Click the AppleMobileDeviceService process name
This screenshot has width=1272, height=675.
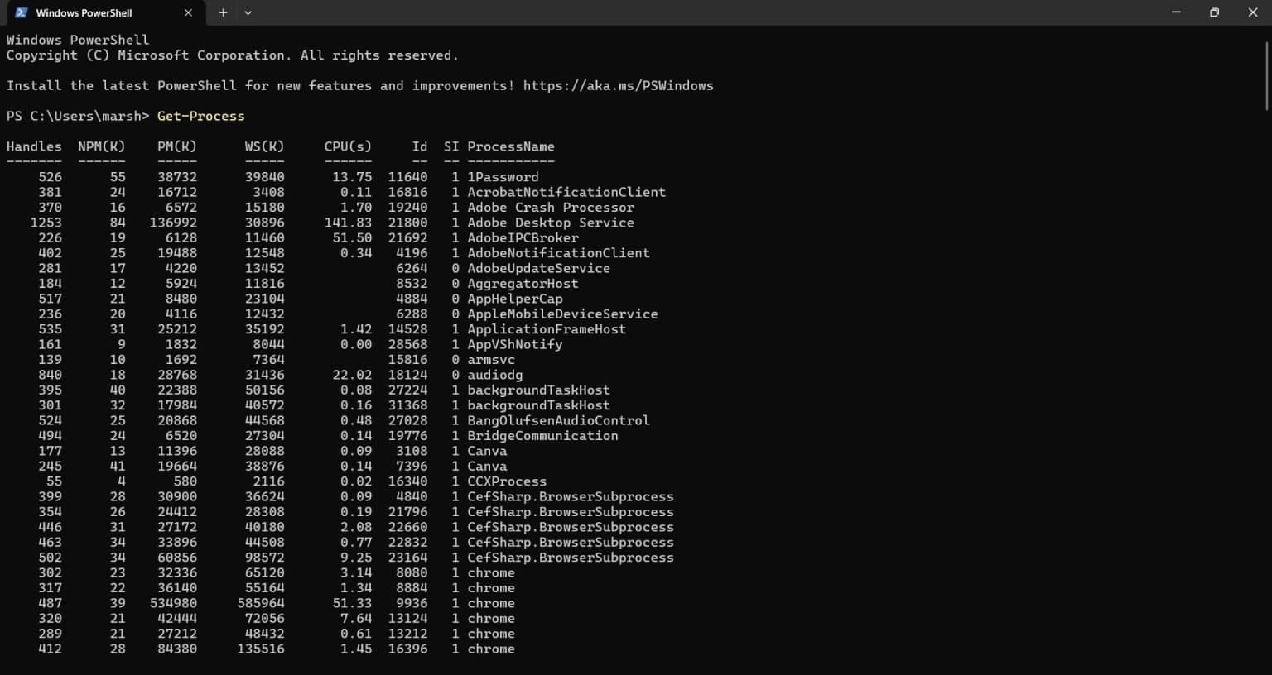tap(562, 314)
